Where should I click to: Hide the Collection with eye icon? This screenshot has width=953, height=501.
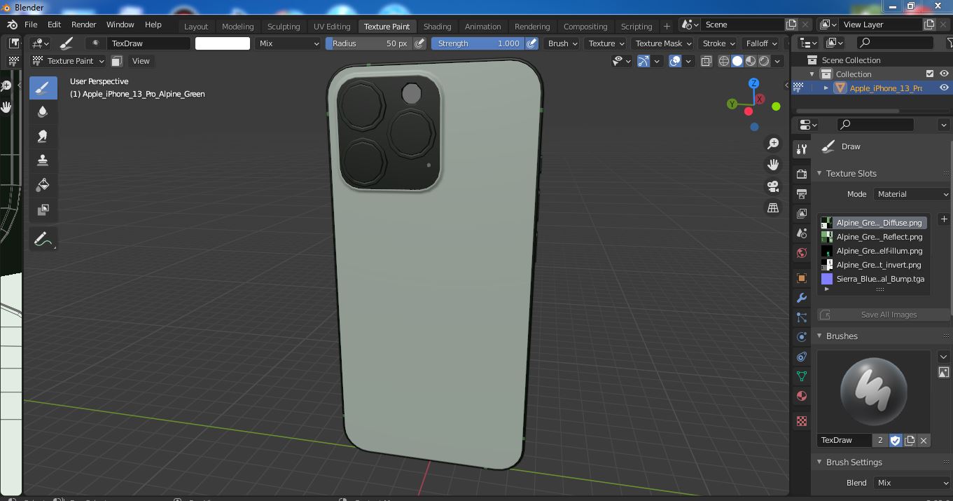(944, 74)
